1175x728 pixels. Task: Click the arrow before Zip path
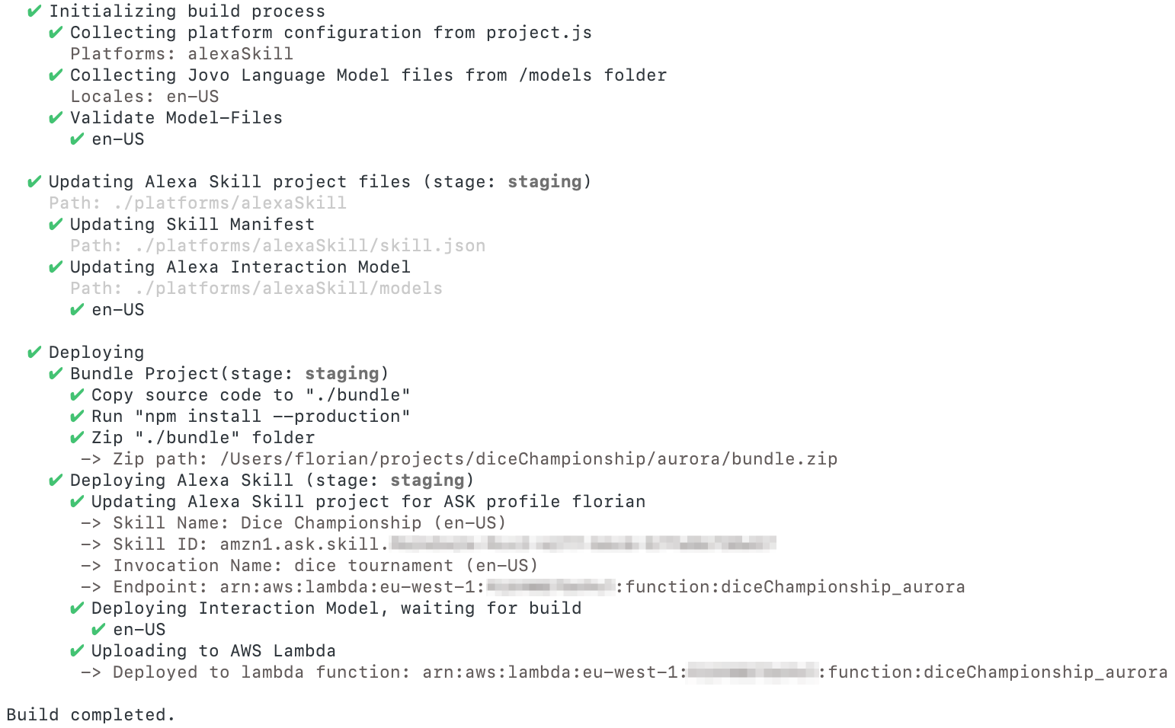(x=91, y=459)
